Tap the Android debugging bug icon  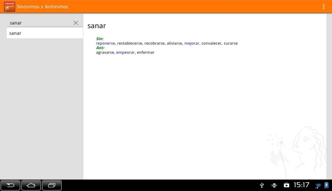tap(274, 185)
